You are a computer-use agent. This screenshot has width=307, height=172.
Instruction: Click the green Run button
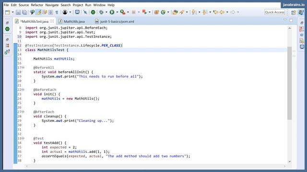(112, 12)
